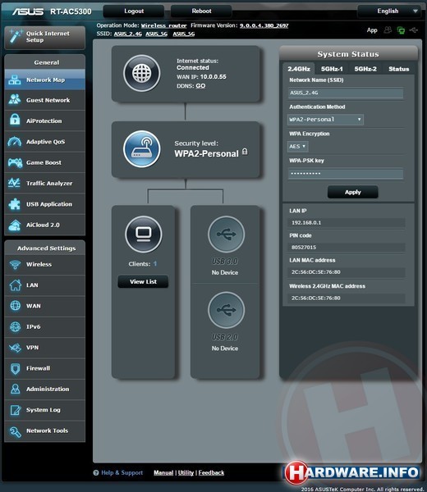Click the Administration user icon
427x492 pixels.
15,389
